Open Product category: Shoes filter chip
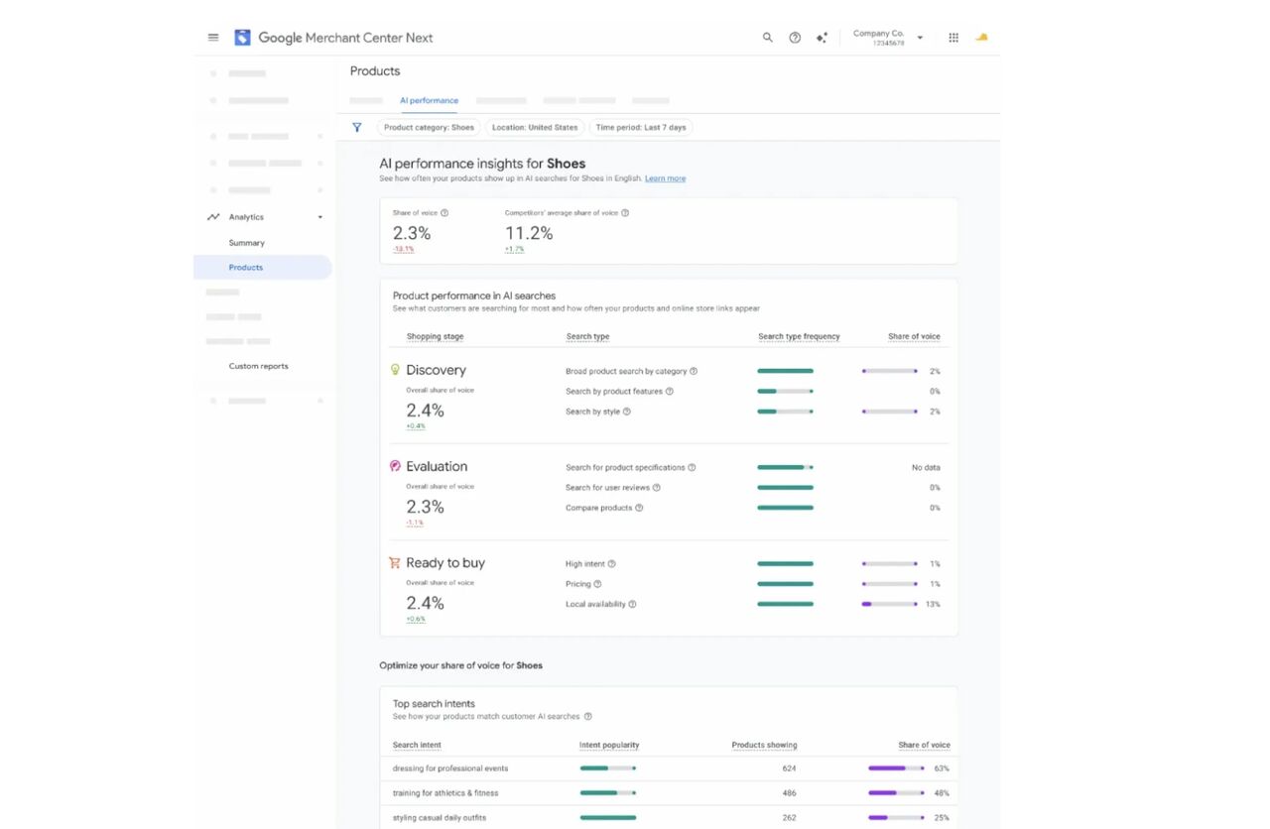The width and height of the screenshot is (1270, 829). [x=429, y=127]
